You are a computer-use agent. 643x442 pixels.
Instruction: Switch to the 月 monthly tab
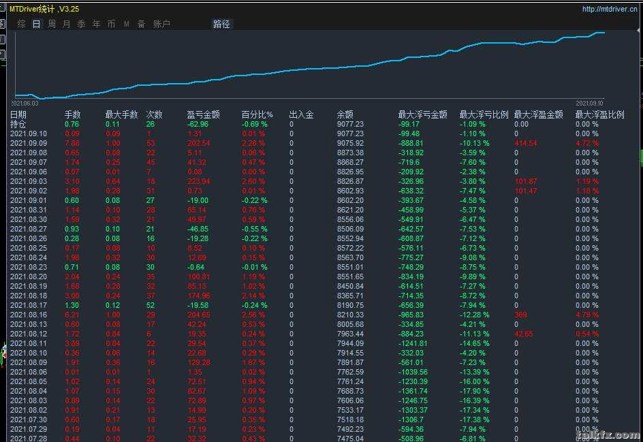[67, 25]
